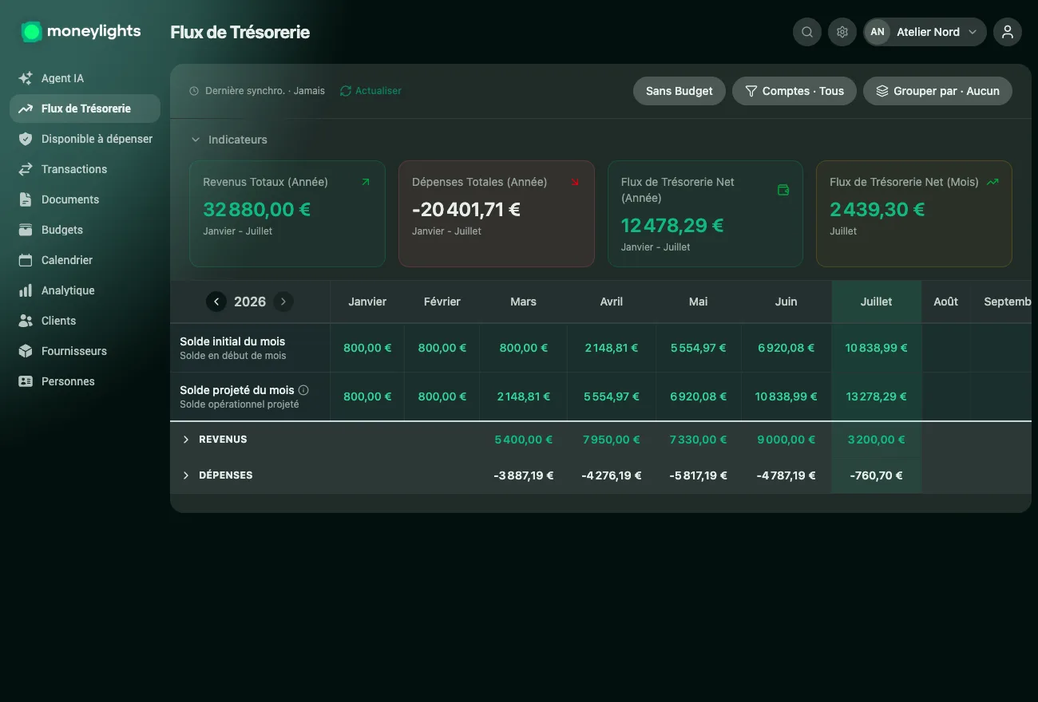Click the Personnes ID card icon
Image resolution: width=1038 pixels, height=702 pixels.
[26, 381]
